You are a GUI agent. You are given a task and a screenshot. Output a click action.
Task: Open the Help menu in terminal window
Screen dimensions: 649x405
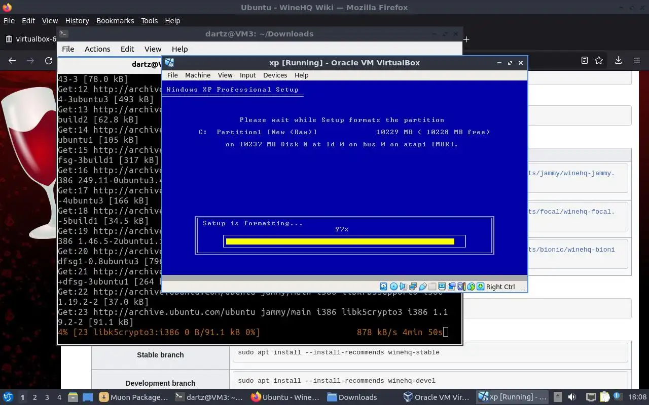pyautogui.click(x=180, y=49)
